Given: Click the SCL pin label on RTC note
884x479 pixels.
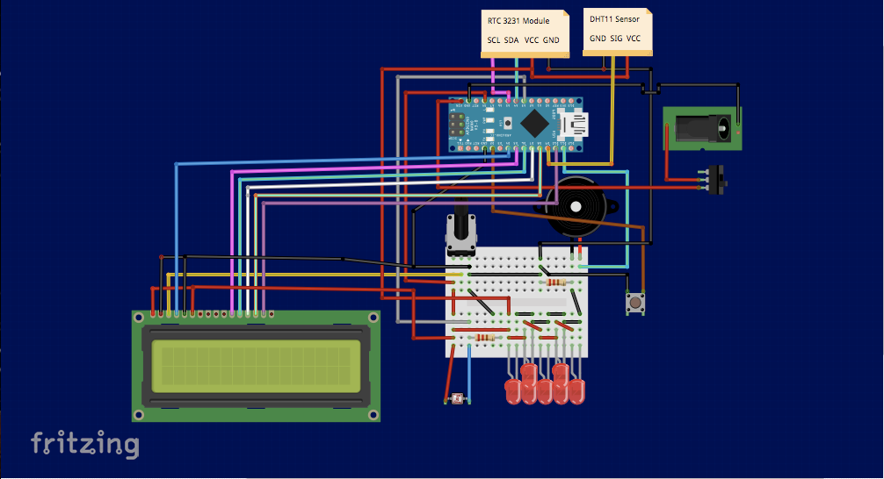Looking at the screenshot, I should coord(493,40).
